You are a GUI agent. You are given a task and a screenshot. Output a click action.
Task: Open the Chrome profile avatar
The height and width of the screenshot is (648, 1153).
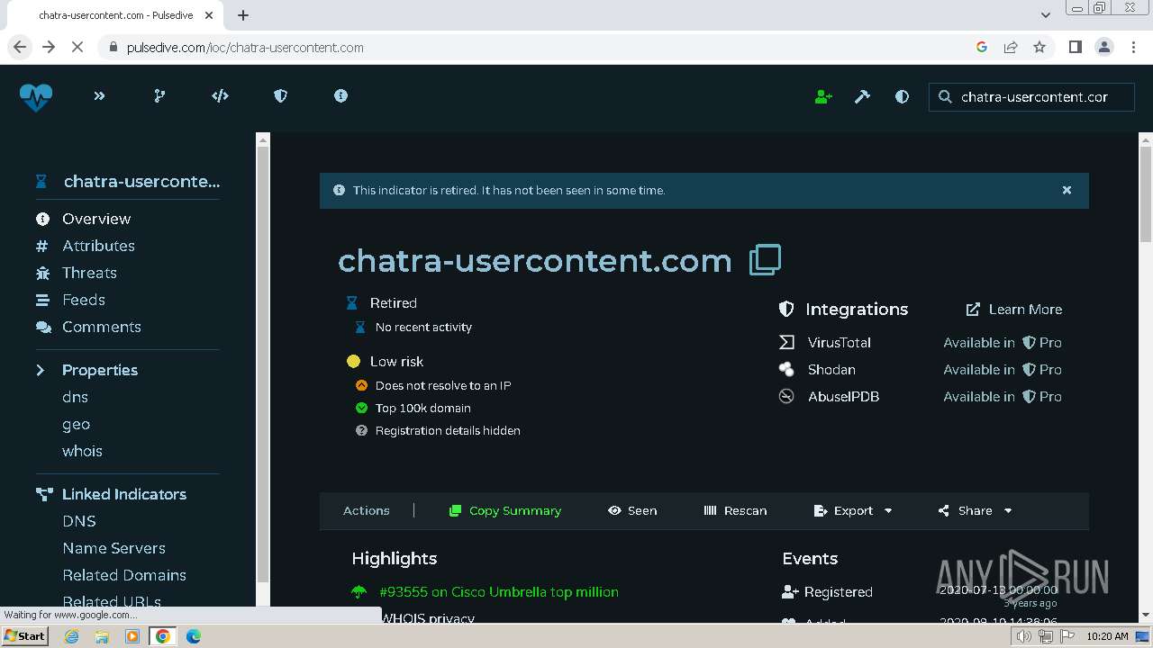tap(1104, 47)
